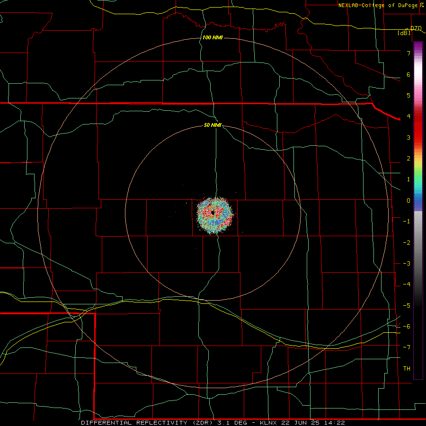Screen dimensions: 426x426
Task: Click the 3 value on the color scale
Action: 408,137
